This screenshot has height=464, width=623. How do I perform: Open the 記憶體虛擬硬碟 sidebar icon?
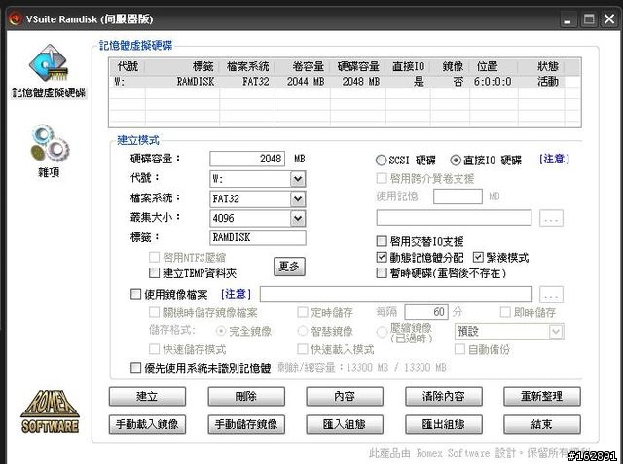click(x=49, y=71)
